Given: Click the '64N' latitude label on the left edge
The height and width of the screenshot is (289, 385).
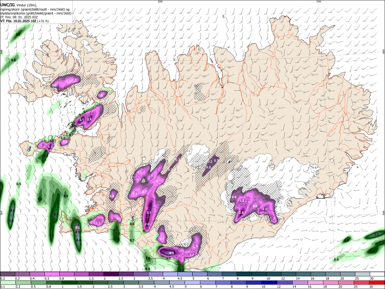Looking at the screenshot, I should (x=2, y=213).
